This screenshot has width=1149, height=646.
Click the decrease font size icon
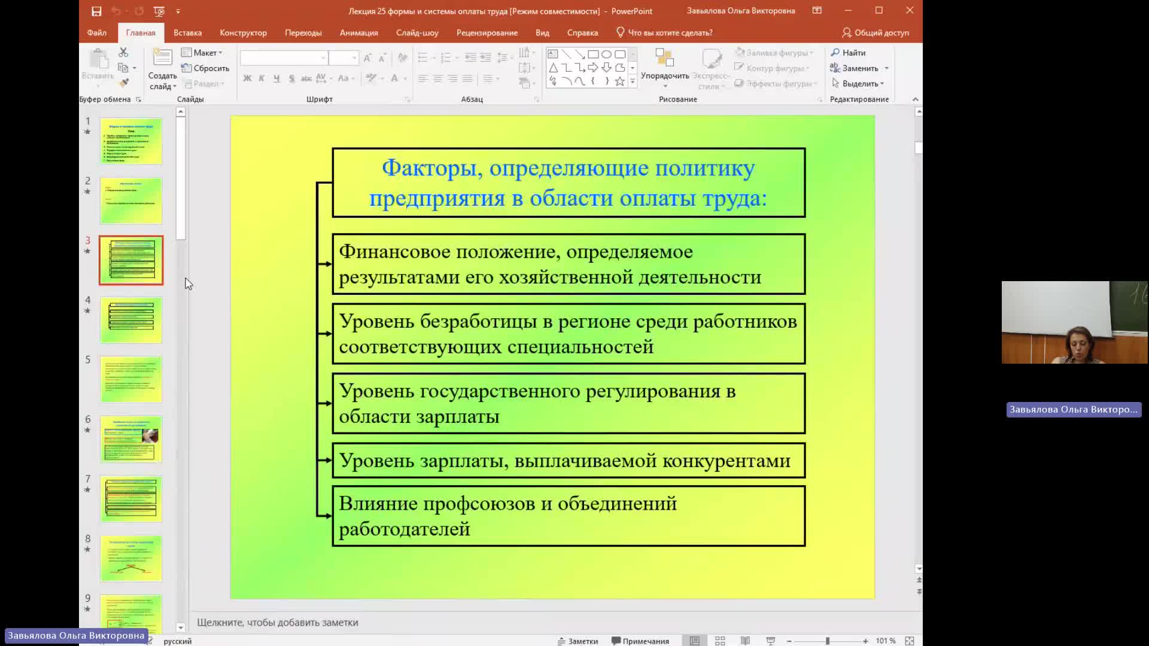[382, 57]
